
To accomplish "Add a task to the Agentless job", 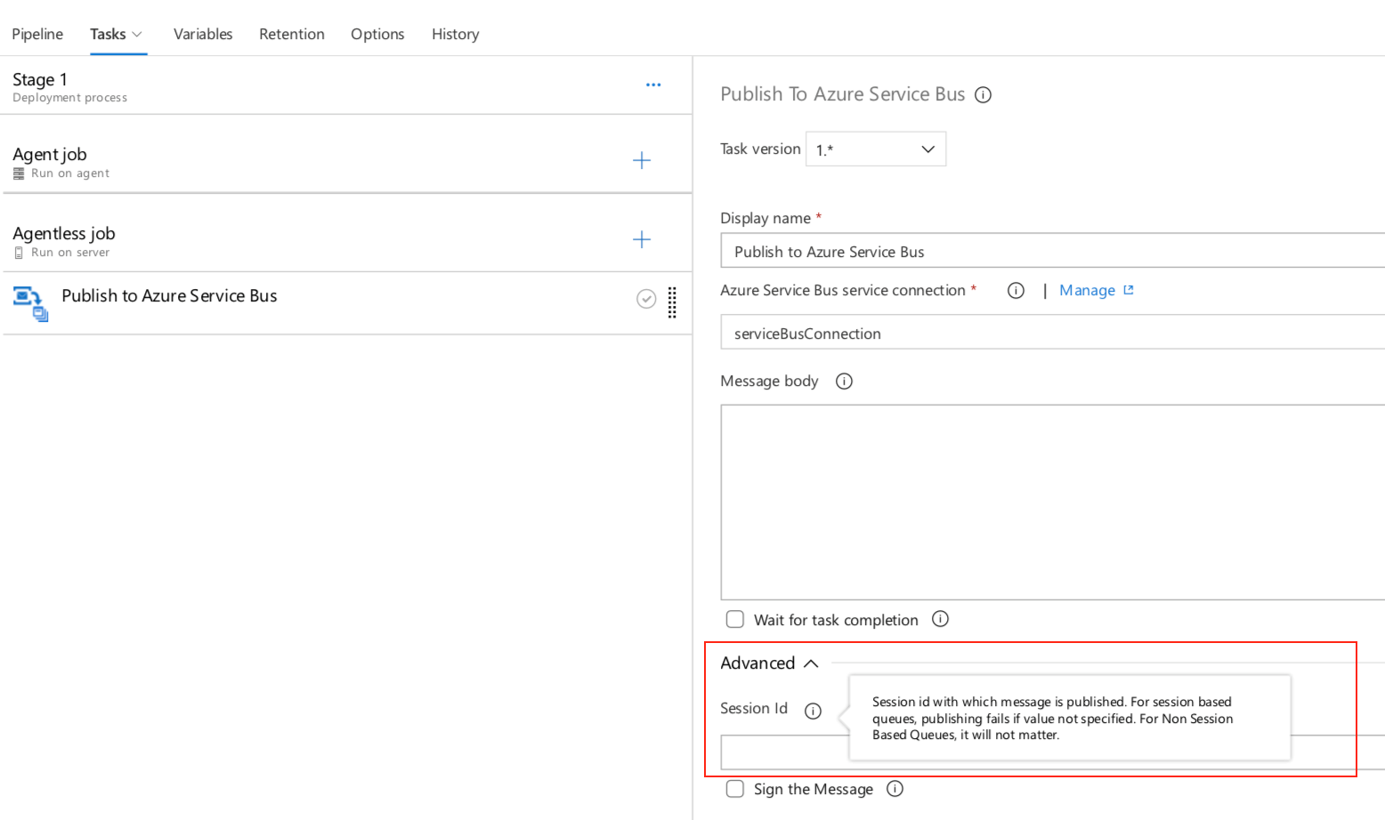I will (641, 238).
